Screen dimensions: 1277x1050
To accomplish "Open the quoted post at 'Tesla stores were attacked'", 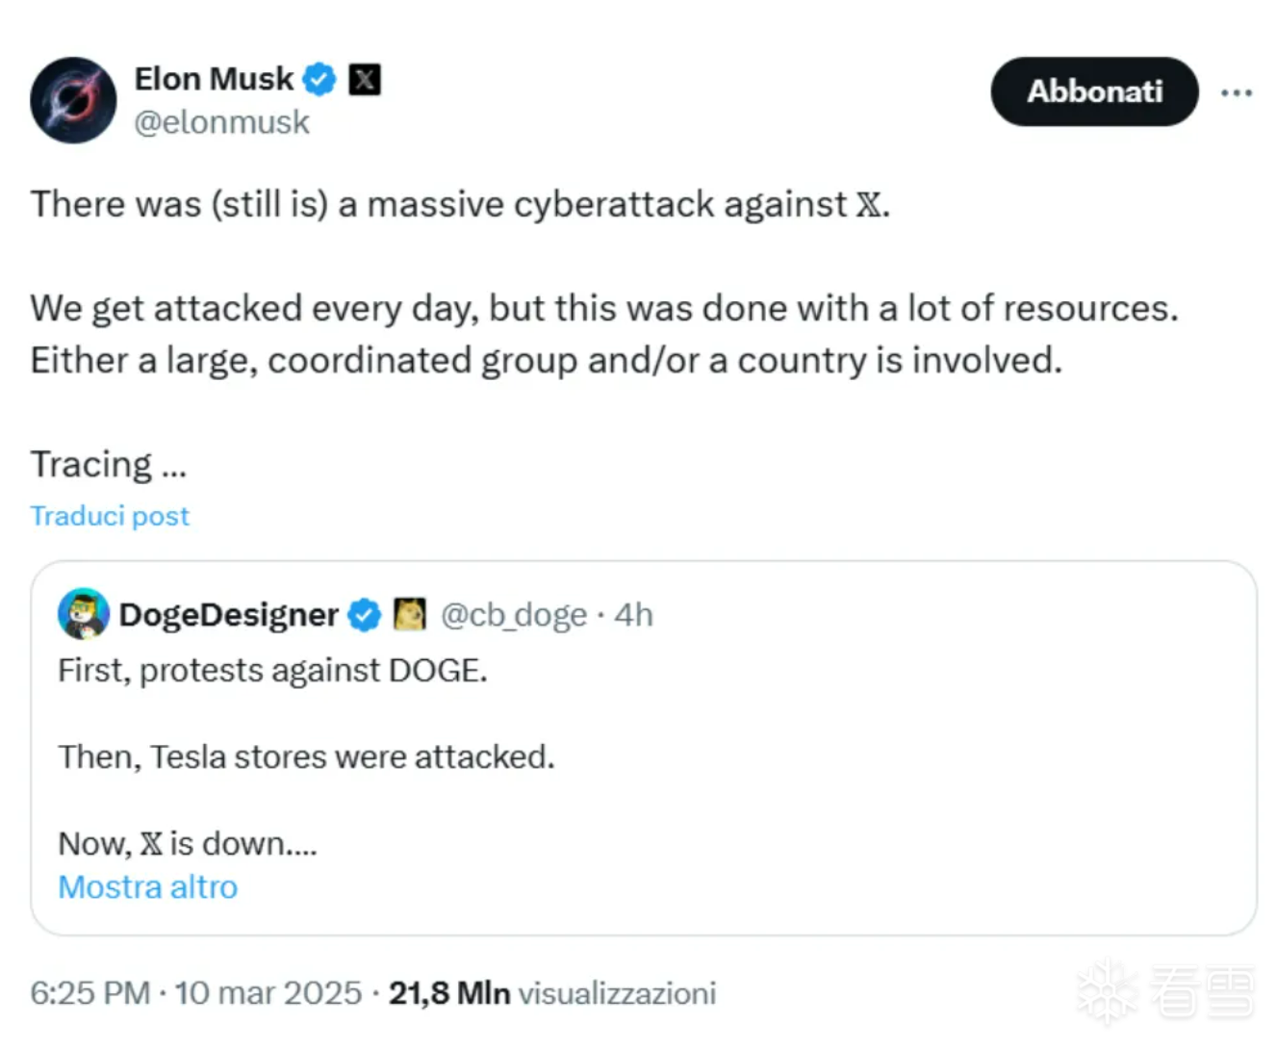I will tap(306, 757).
